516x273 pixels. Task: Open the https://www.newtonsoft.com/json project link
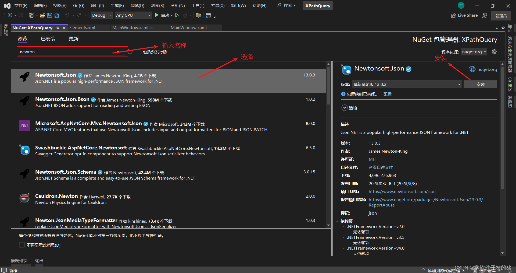tap(402, 191)
